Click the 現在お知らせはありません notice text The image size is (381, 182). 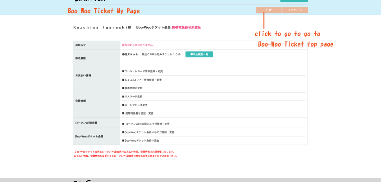pyautogui.click(x=138, y=45)
